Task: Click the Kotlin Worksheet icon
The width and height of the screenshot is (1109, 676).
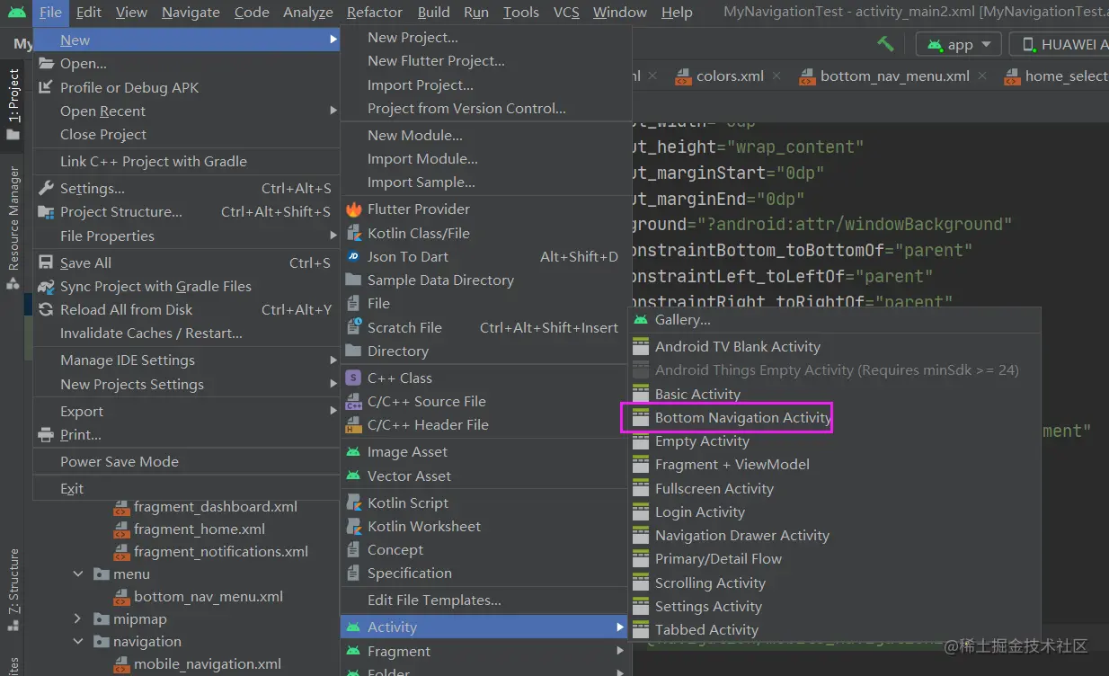Action: point(353,526)
